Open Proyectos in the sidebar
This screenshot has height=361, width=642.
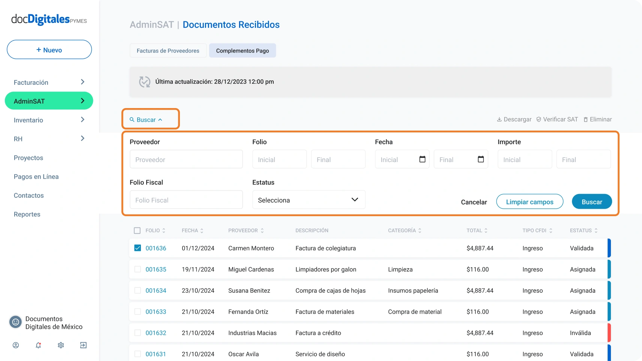coord(28,158)
